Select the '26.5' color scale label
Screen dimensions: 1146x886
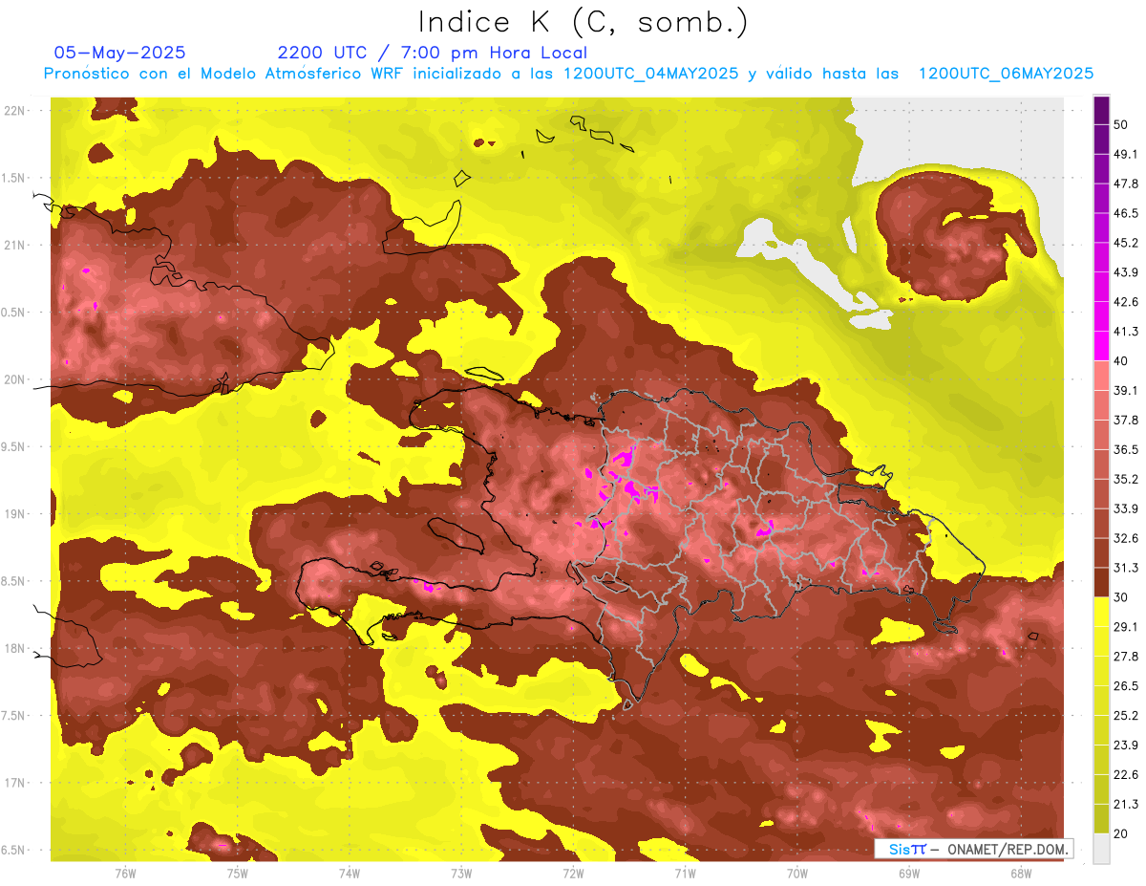[x=1126, y=686]
